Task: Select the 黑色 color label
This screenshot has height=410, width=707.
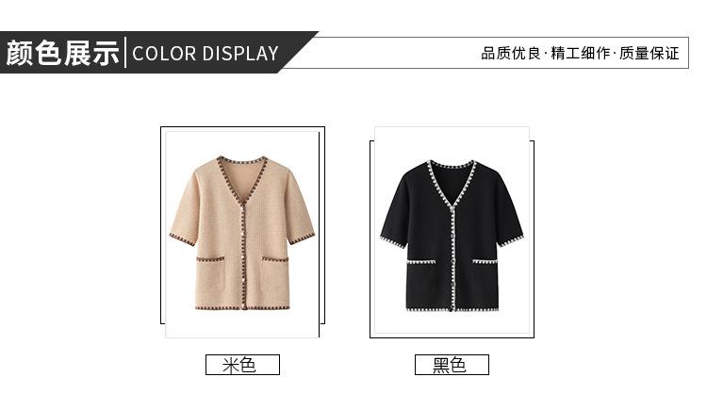Action: [452, 365]
